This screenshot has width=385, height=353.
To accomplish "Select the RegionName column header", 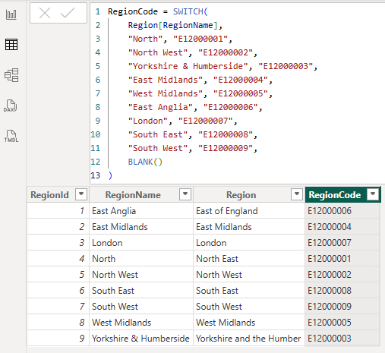I will [x=141, y=194].
